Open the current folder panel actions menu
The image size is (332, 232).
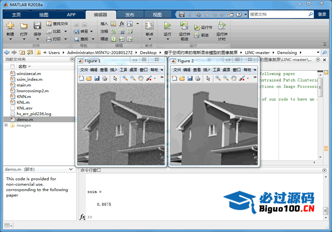click(72, 60)
